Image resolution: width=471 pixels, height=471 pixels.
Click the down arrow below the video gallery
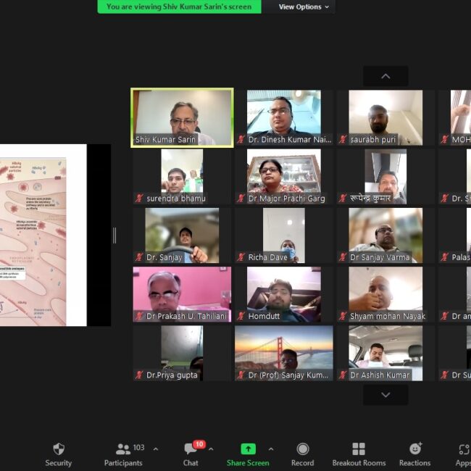pyautogui.click(x=385, y=395)
